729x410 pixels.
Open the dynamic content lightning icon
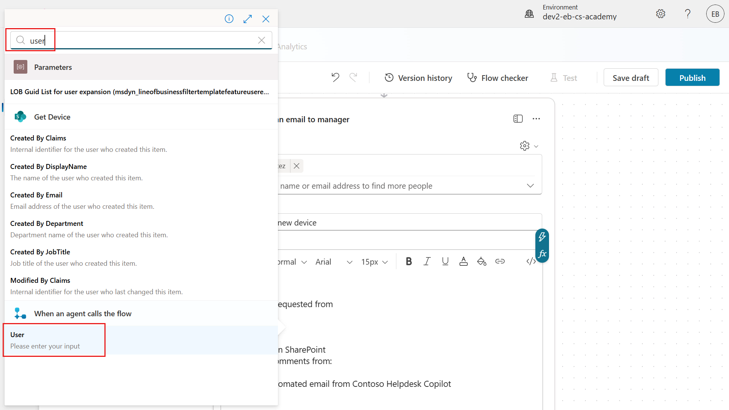tap(542, 236)
